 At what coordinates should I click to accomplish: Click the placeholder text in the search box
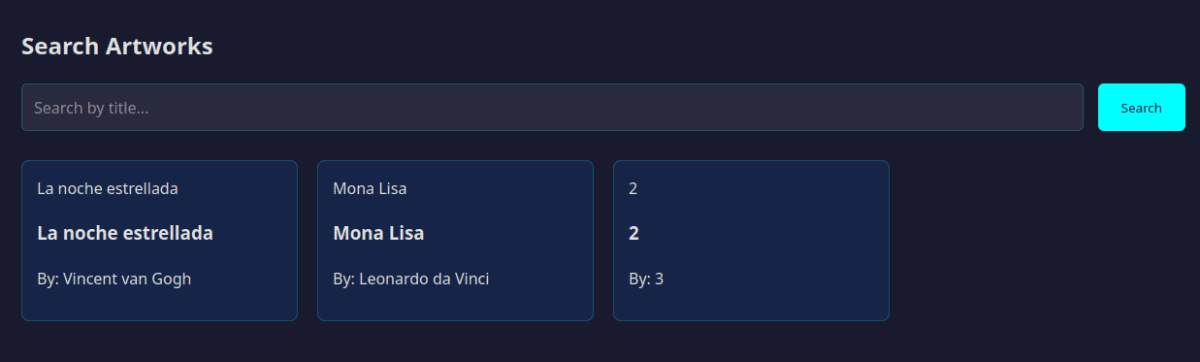(91, 108)
